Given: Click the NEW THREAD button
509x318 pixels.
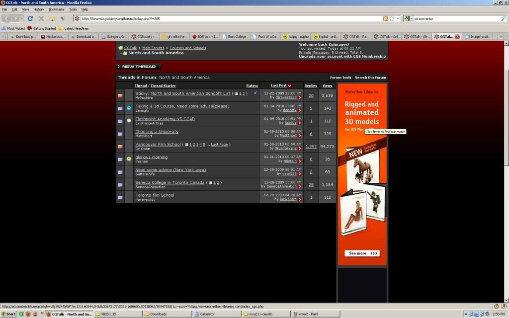Looking at the screenshot, I should [x=139, y=67].
